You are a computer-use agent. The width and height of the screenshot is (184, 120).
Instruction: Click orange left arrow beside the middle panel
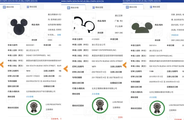tap(65, 68)
